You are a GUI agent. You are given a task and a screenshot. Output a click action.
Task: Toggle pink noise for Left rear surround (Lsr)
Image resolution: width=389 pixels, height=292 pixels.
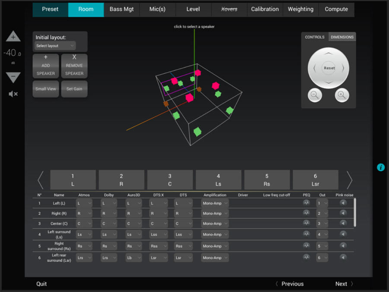tap(343, 257)
